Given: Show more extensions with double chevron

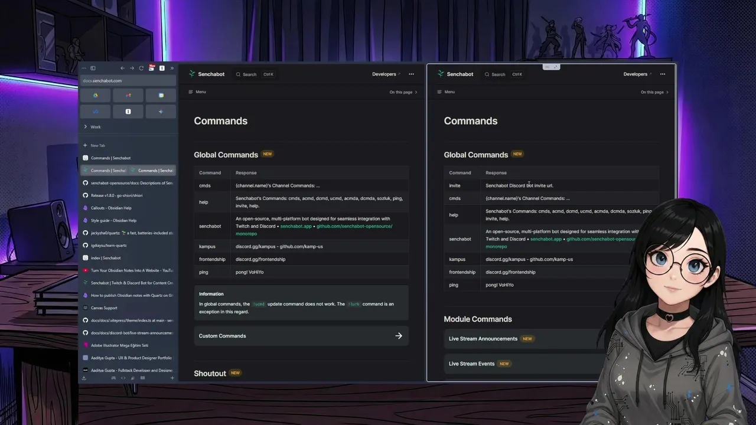Looking at the screenshot, I should (172, 68).
